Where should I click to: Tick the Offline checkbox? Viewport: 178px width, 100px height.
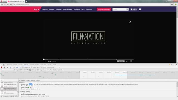(x=42, y=67)
